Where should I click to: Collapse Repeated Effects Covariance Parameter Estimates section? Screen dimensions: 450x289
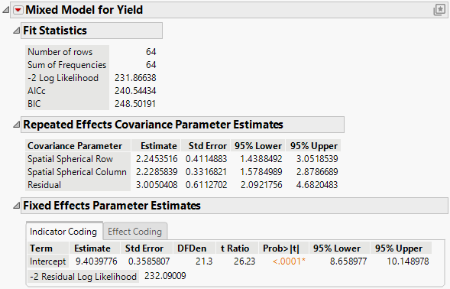16,125
